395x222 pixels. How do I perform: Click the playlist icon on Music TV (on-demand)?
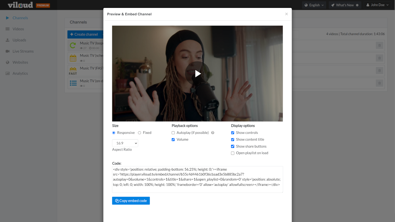73,83
